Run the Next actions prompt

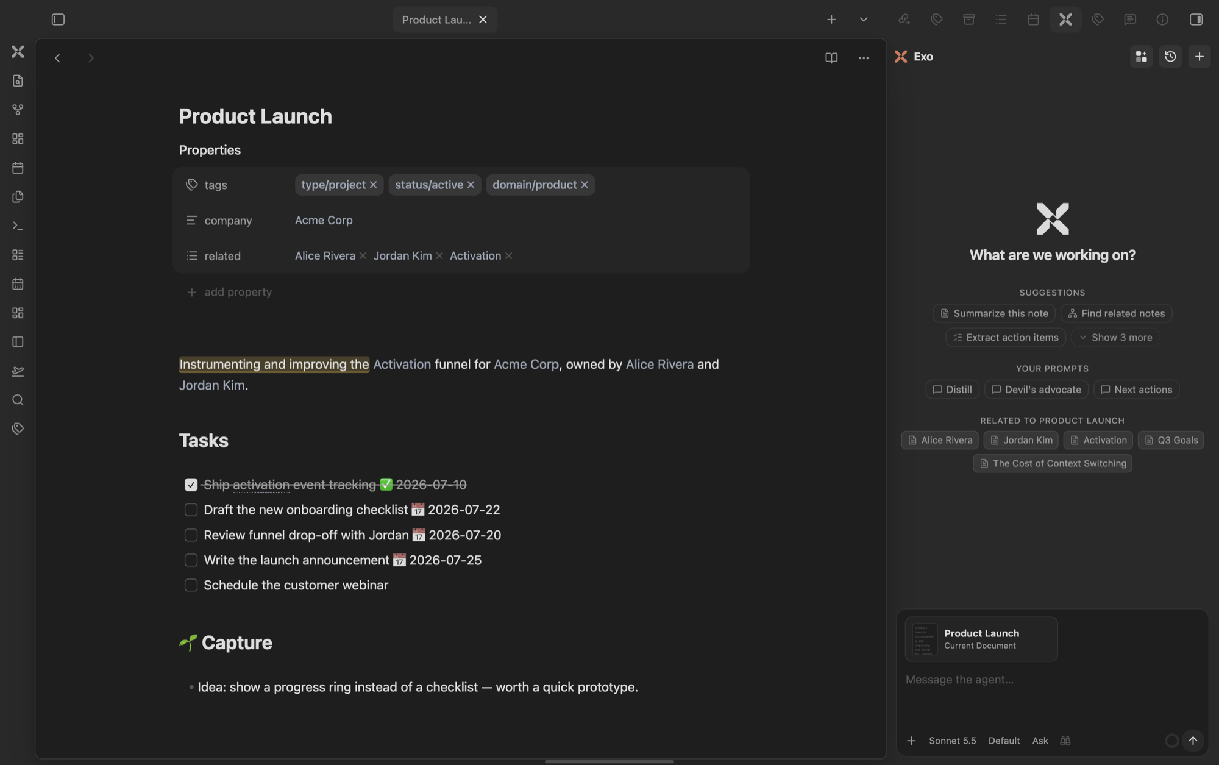tap(1136, 390)
